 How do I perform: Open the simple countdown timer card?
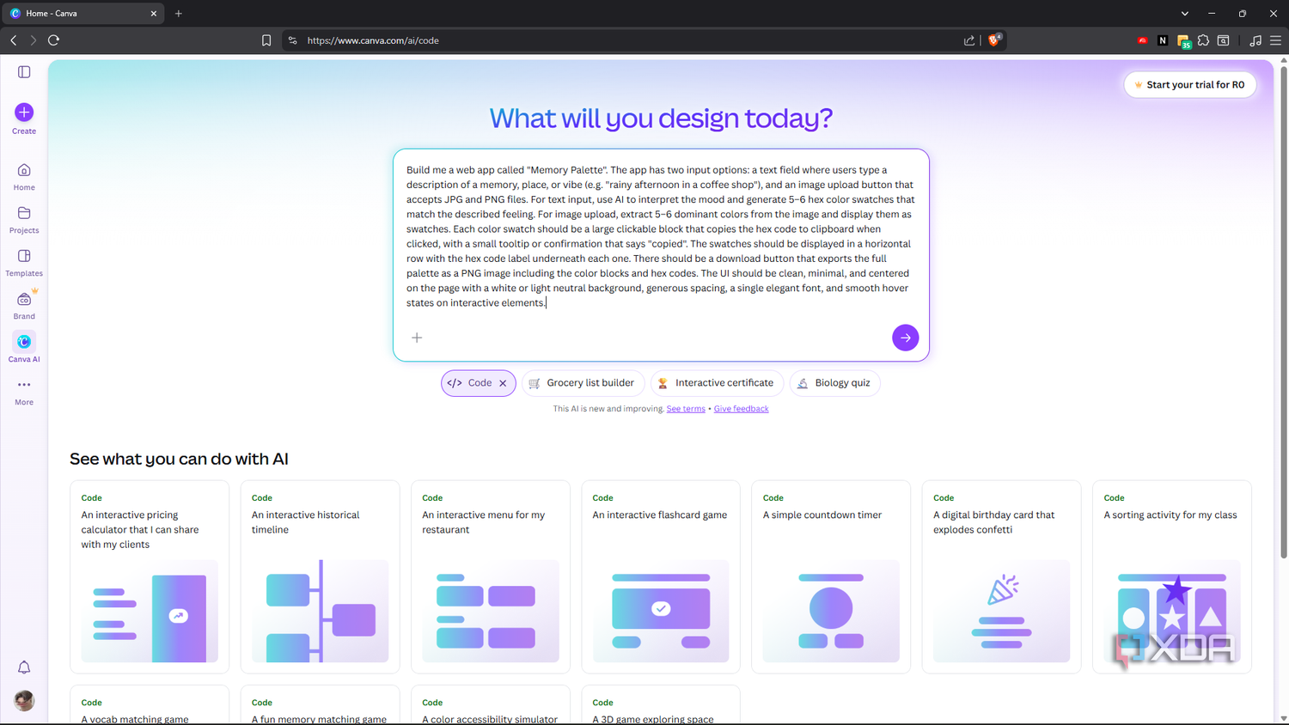tap(831, 576)
